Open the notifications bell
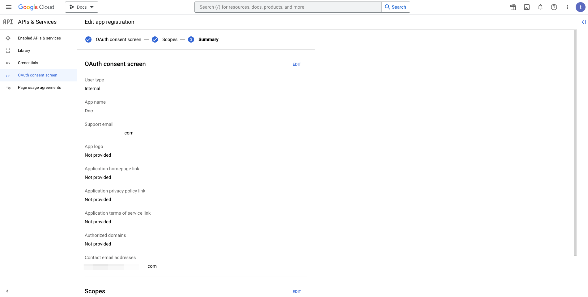 coord(540,7)
